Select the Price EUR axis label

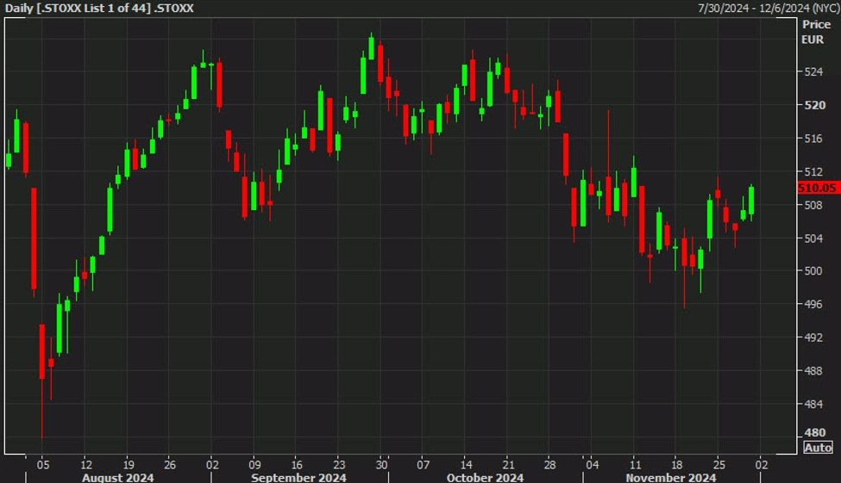click(816, 32)
